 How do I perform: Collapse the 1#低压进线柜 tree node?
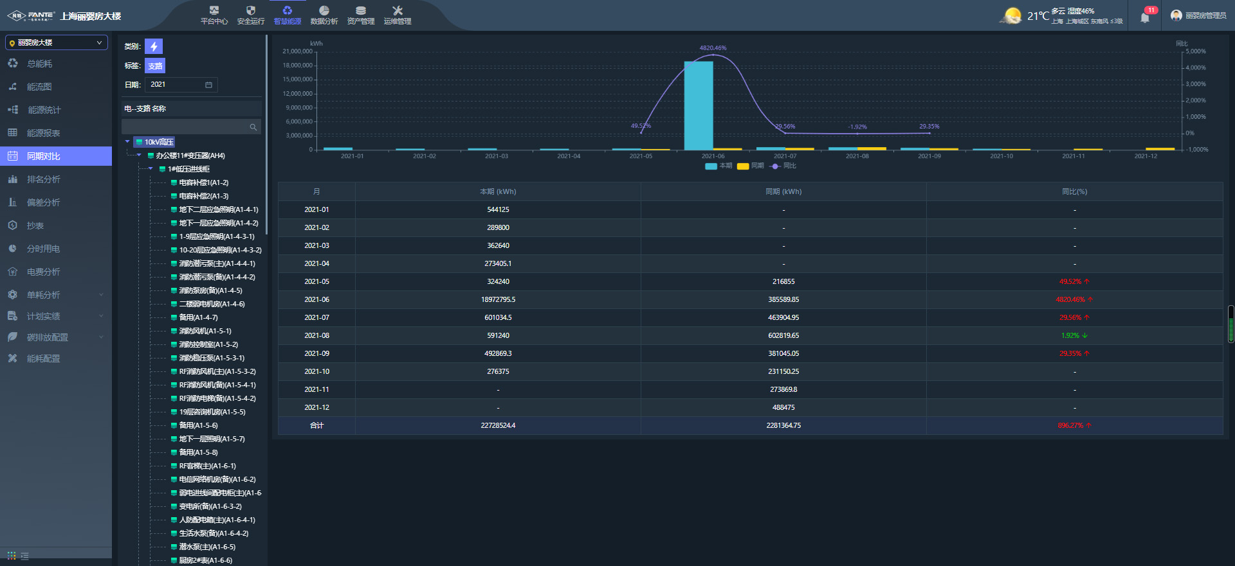[151, 169]
